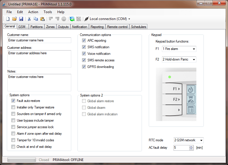Expand the Local connection (COM) dropdown arrow

coord(129,19)
